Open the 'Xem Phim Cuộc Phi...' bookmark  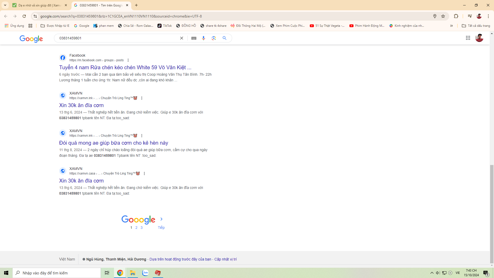(x=288, y=26)
